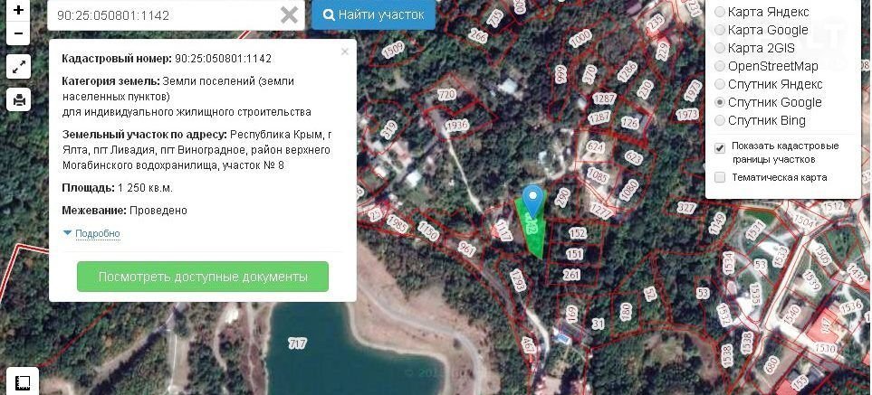Select Карта Яндекс map layer
This screenshot has height=395, width=872.
click(720, 12)
